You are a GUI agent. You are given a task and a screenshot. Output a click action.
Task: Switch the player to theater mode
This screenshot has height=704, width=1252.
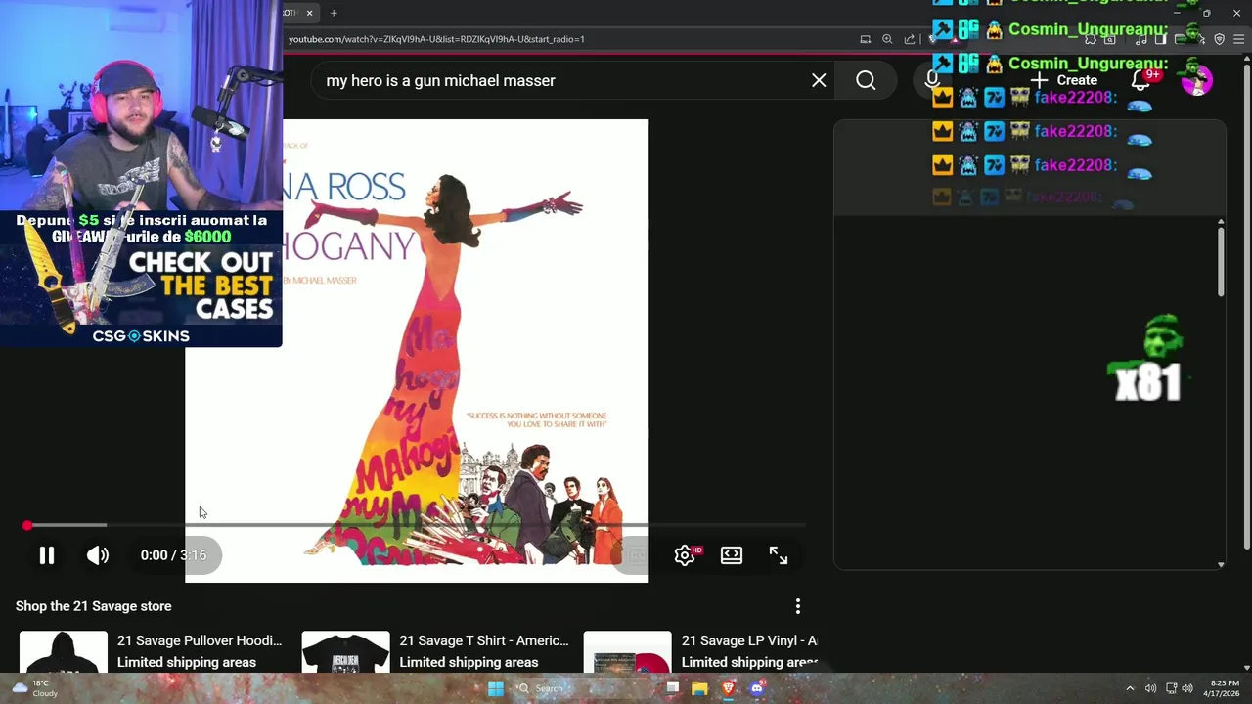coord(732,555)
